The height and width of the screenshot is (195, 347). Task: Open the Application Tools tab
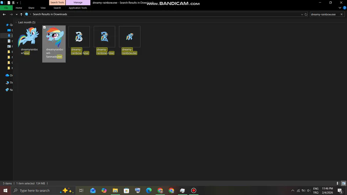click(77, 8)
